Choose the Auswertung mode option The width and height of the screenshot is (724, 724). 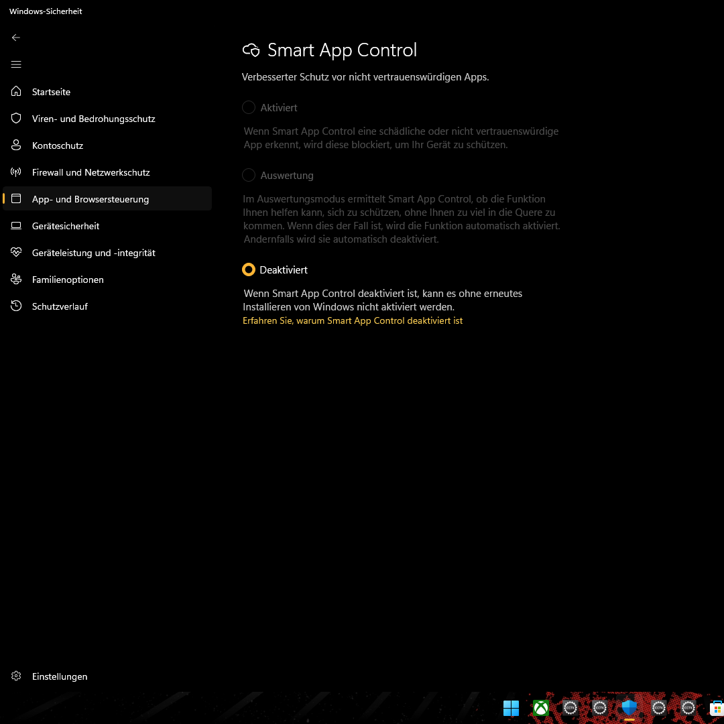pos(249,175)
